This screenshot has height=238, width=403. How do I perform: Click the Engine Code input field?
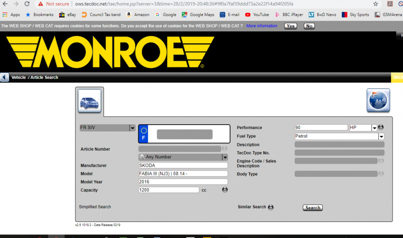click(336, 161)
